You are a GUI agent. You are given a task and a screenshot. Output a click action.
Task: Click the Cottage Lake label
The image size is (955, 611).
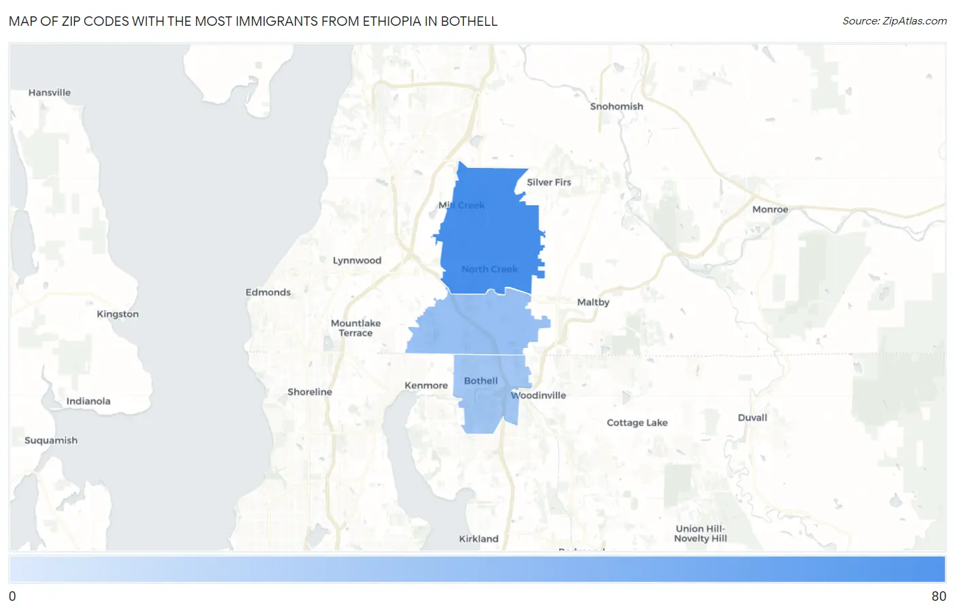click(x=637, y=423)
